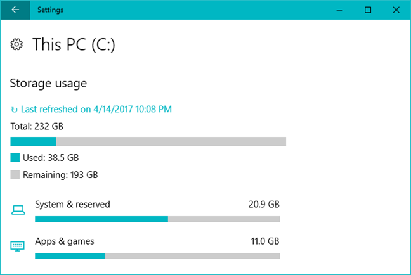The image size is (411, 275).
Task: Click the total storage usage bar
Action: coord(148,141)
